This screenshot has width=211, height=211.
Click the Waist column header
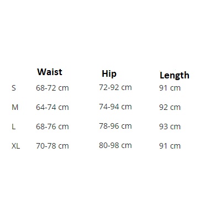[50, 72]
